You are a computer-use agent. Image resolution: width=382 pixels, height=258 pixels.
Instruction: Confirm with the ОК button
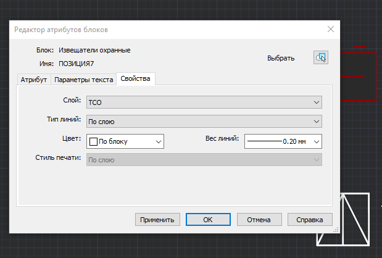coord(208,220)
